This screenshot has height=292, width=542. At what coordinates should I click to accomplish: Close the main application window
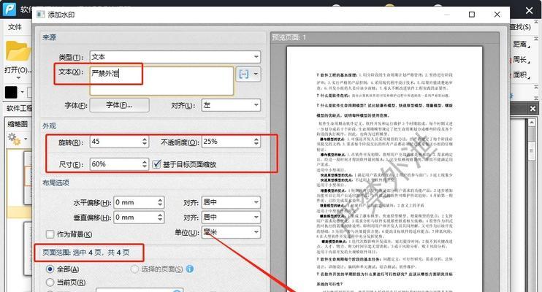(x=529, y=10)
